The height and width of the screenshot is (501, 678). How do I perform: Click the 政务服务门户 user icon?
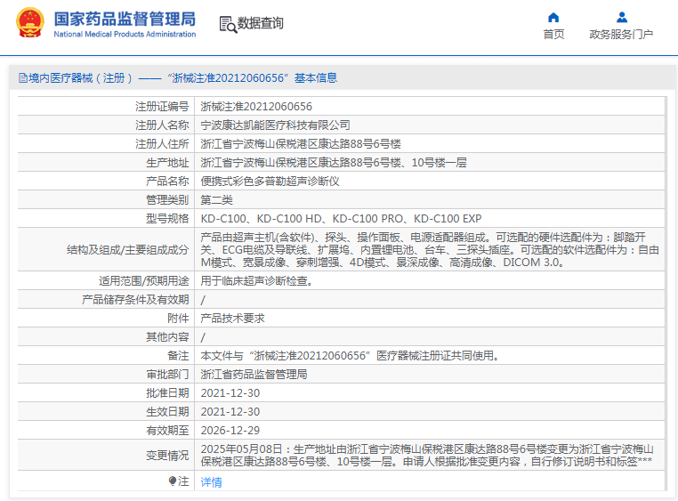pos(622,17)
